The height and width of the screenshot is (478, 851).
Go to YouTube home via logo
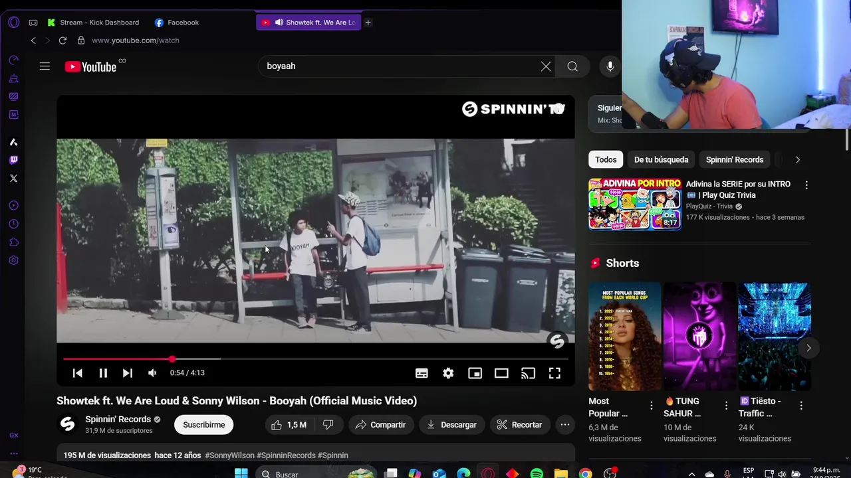(x=90, y=66)
